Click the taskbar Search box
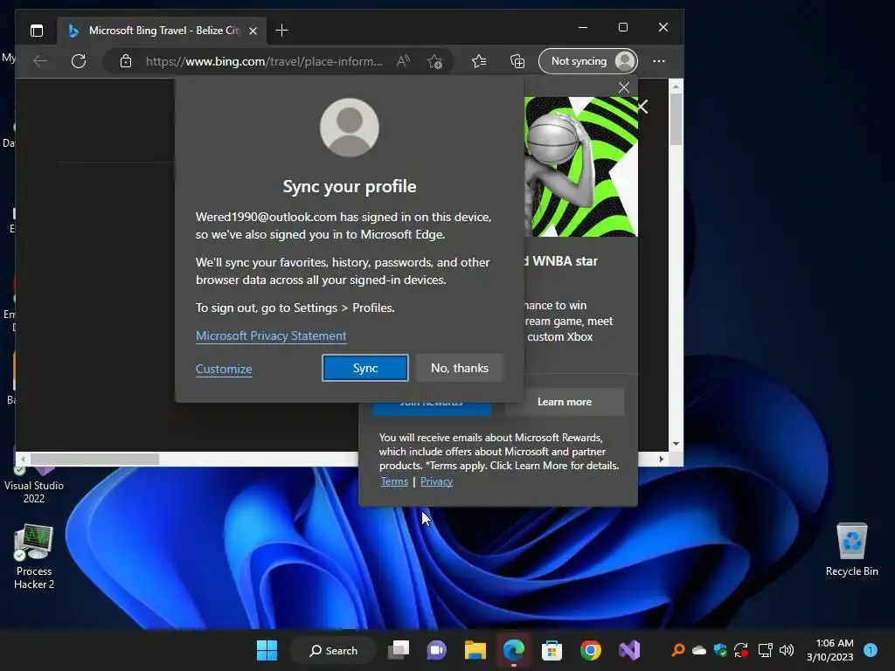895x671 pixels. 333,650
